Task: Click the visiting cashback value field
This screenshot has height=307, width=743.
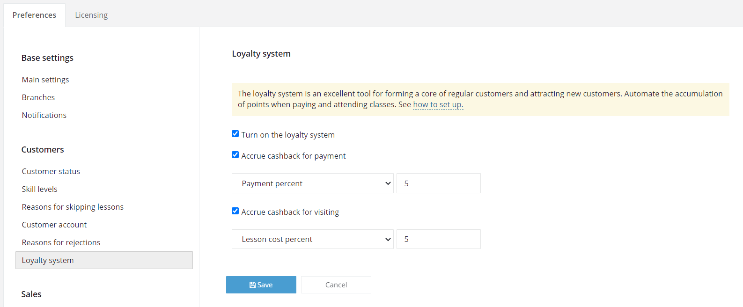Action: [439, 239]
